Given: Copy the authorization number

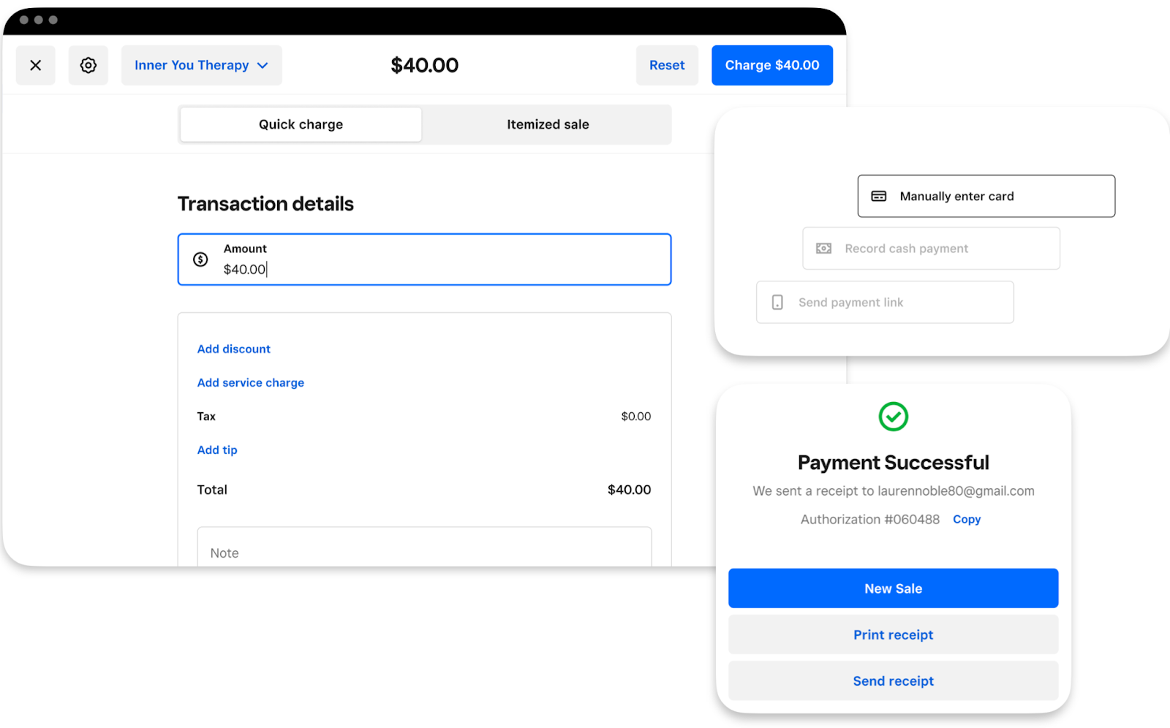Looking at the screenshot, I should (967, 519).
